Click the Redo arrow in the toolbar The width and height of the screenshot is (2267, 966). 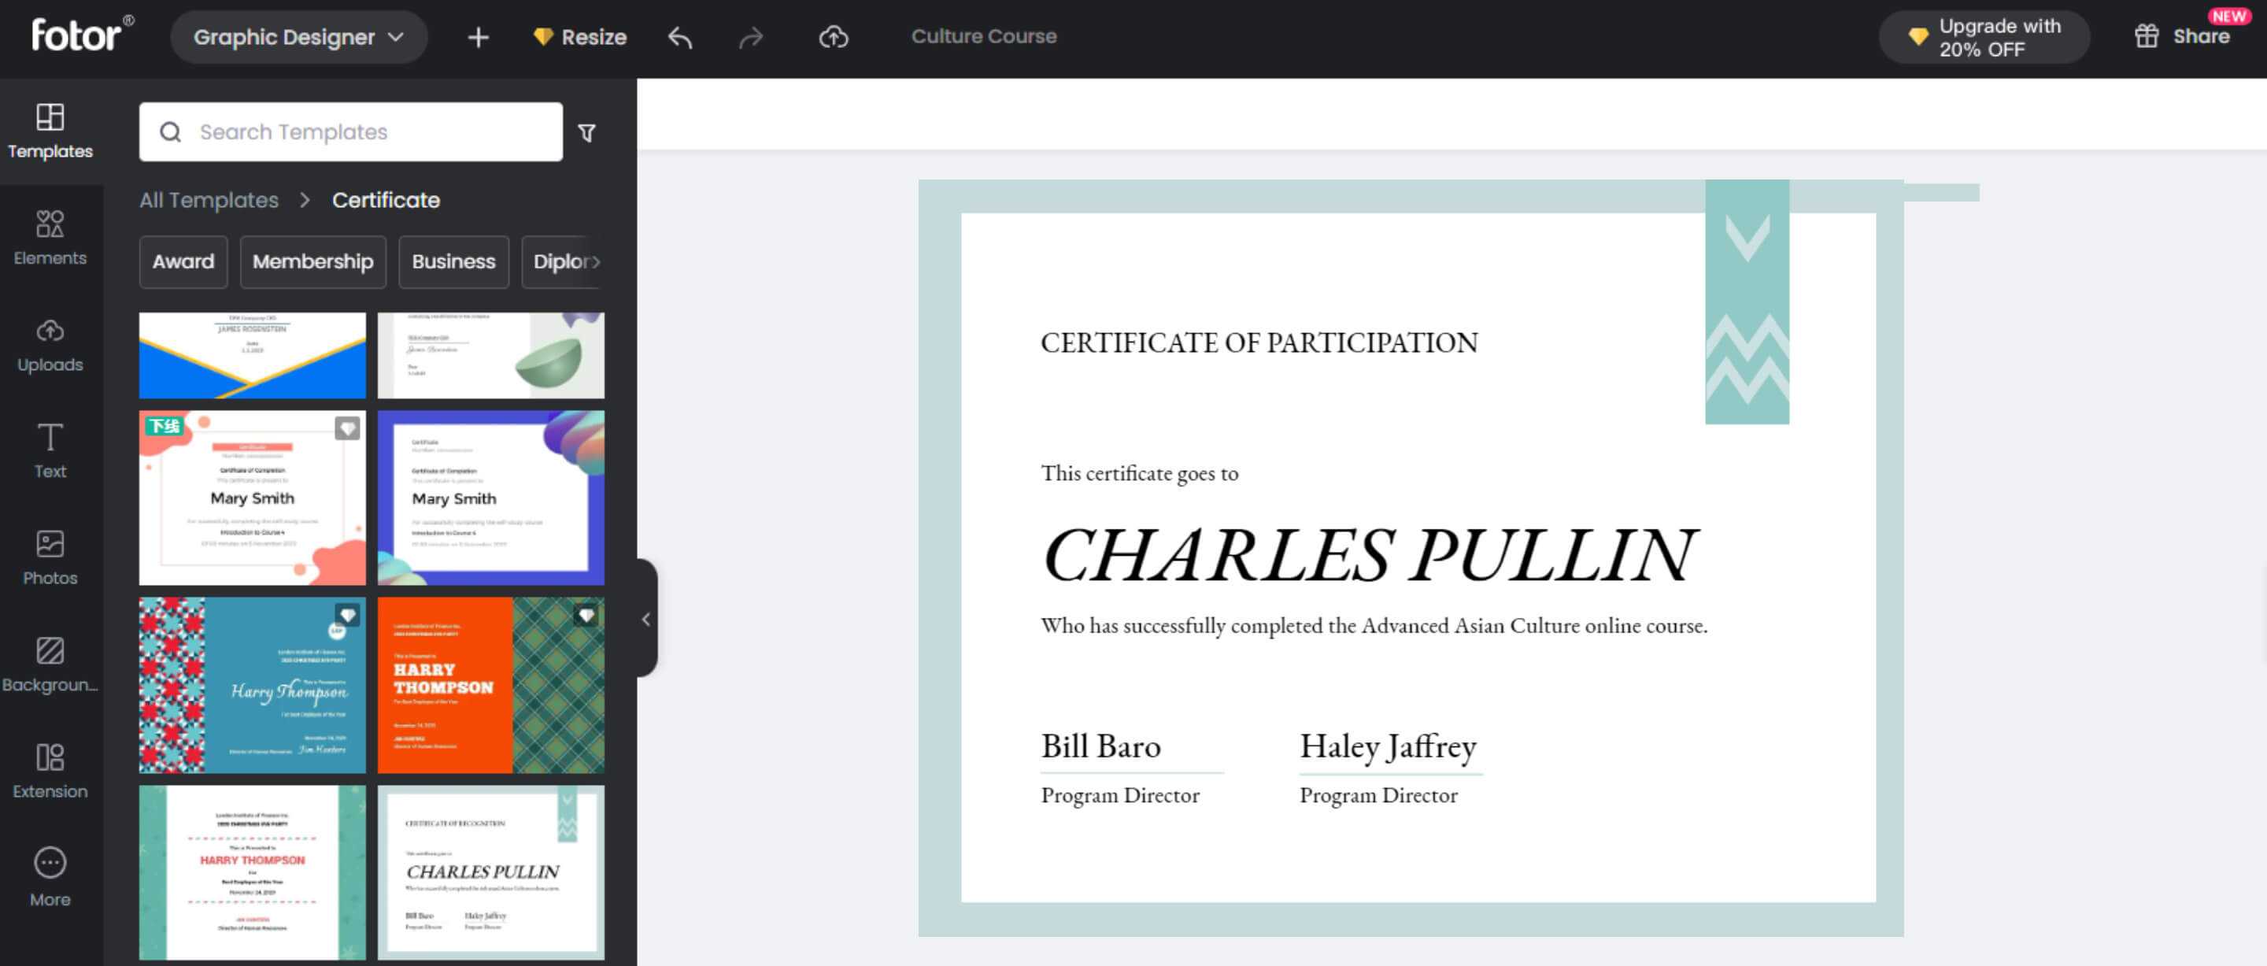point(753,37)
